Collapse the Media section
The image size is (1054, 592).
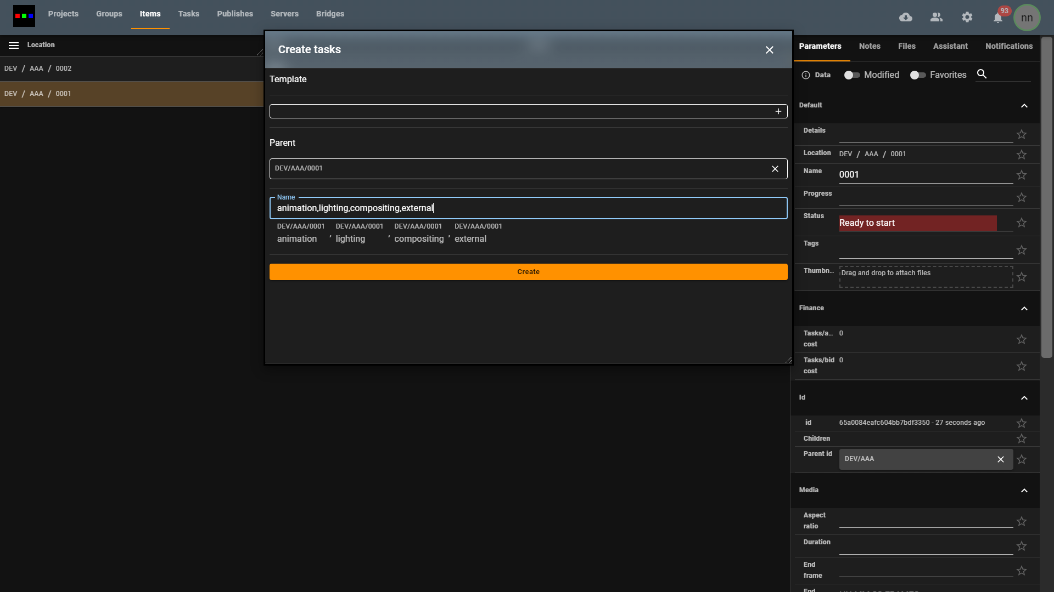[x=1024, y=491]
